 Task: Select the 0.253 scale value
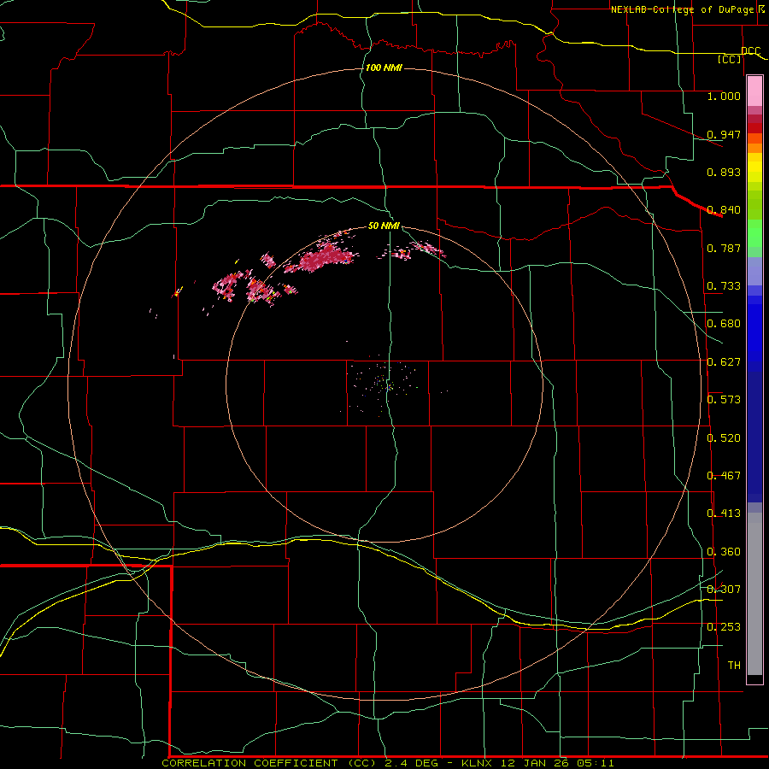(x=724, y=627)
